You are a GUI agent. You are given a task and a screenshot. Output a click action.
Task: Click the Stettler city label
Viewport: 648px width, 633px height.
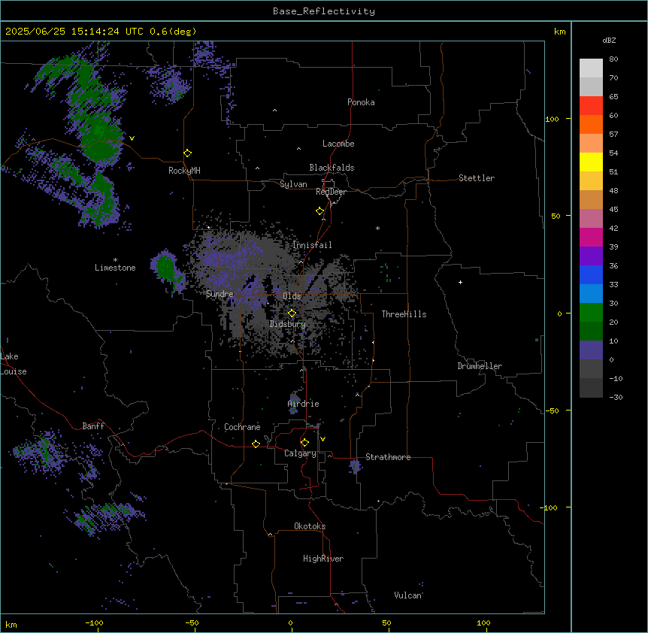pyautogui.click(x=477, y=178)
